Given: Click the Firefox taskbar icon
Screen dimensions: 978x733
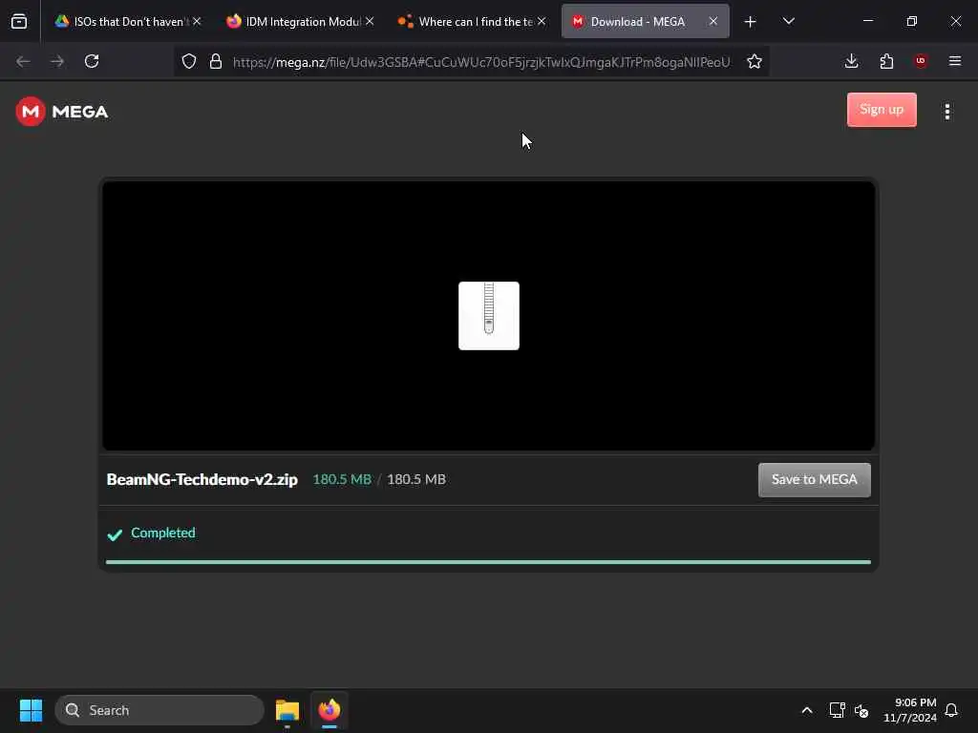Looking at the screenshot, I should [330, 710].
